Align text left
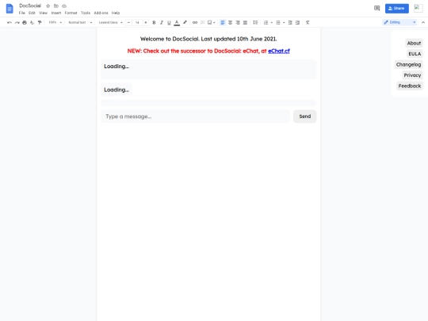 pyautogui.click(x=223, y=22)
